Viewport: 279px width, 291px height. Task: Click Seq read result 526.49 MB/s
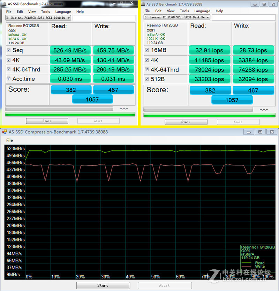[x=70, y=50]
